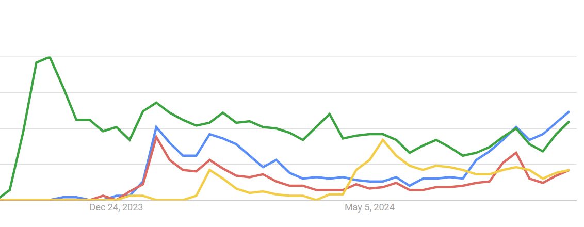Click the red line's small bump after its first peak
The image size is (584, 227).
pyautogui.click(x=209, y=160)
